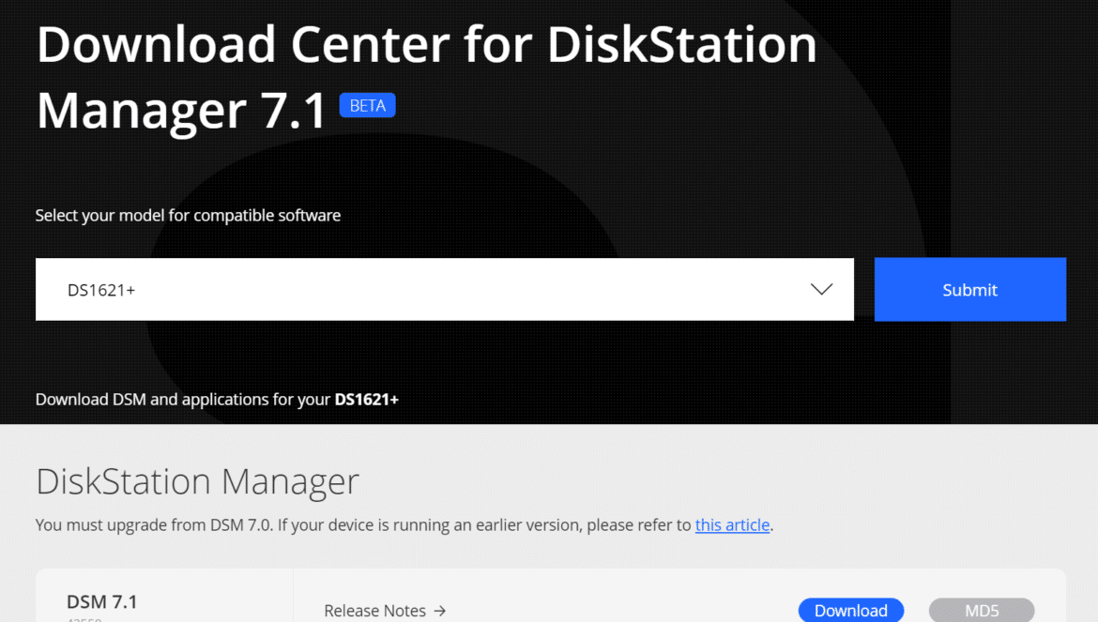This screenshot has width=1098, height=622.
Task: Click the blue Submit button
Action: click(969, 290)
